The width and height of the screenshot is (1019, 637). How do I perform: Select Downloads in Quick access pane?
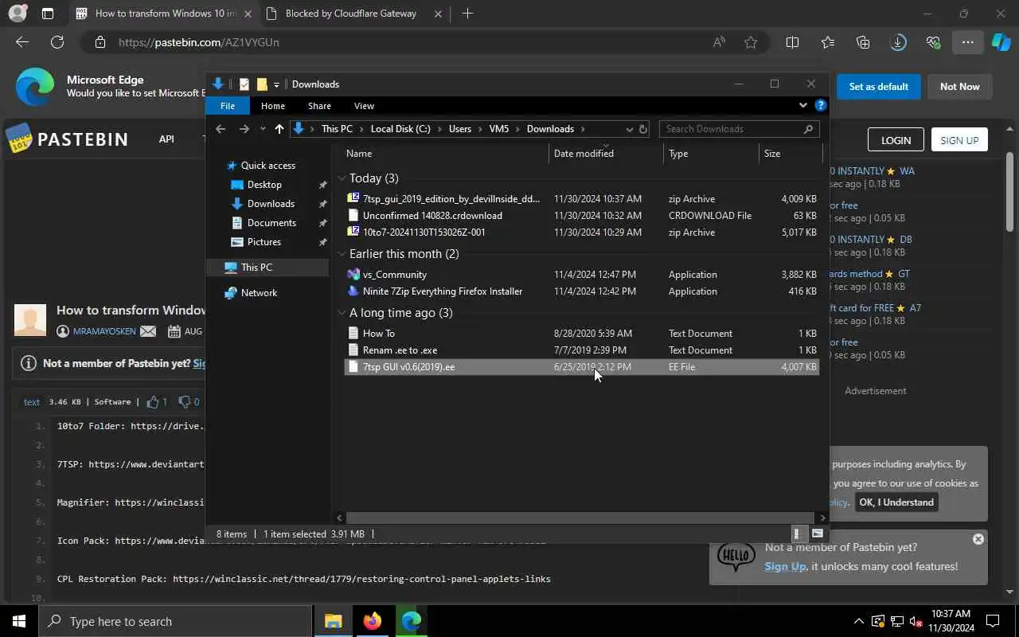(271, 204)
